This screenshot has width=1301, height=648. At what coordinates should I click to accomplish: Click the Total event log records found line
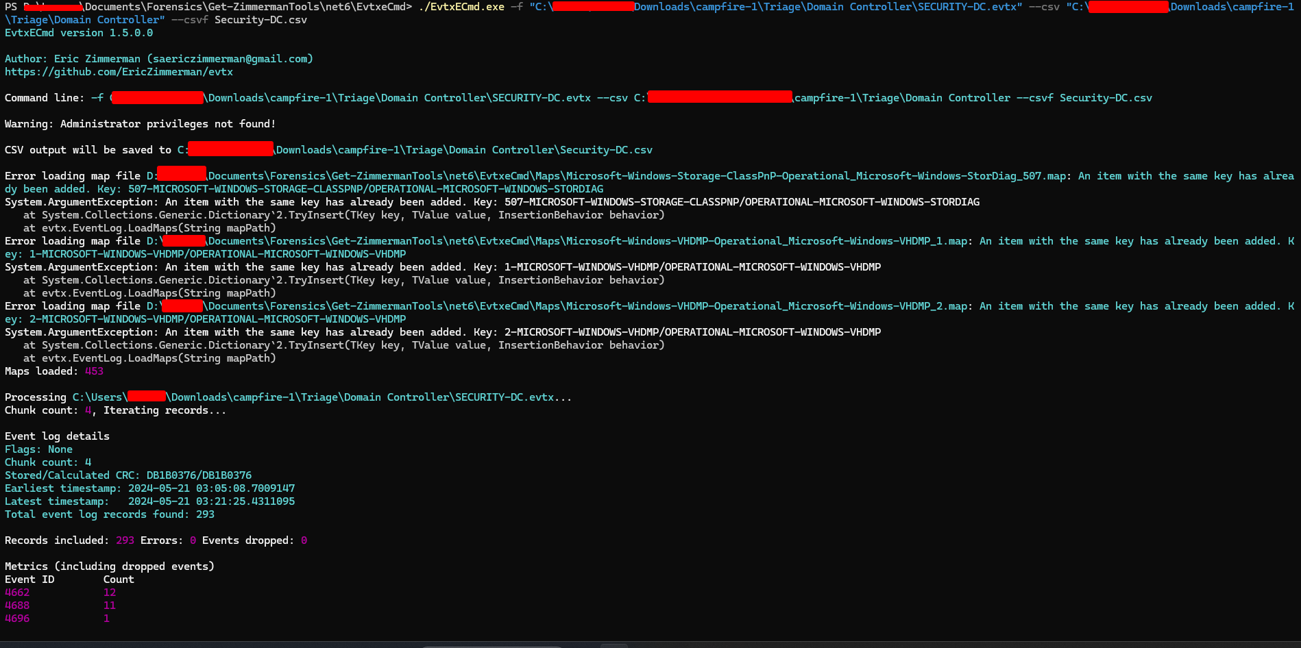110,514
